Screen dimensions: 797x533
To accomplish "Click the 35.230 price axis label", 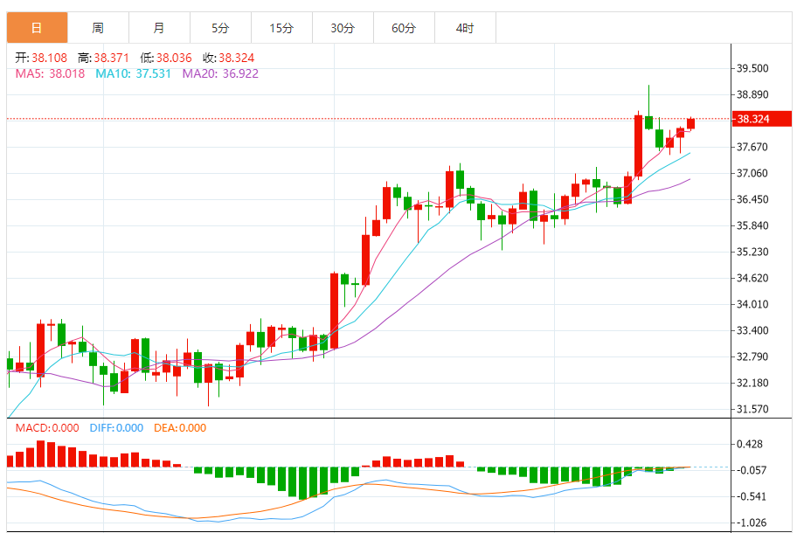I will pyautogui.click(x=752, y=252).
